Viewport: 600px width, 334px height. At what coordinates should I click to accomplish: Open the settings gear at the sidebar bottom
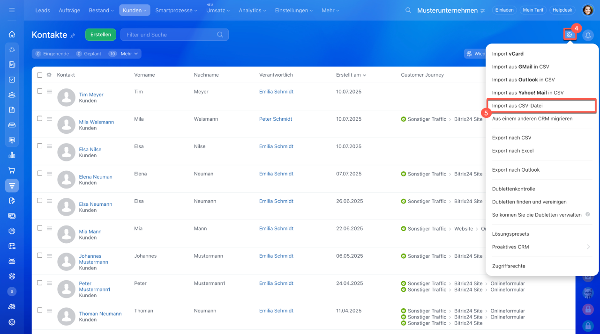12,322
